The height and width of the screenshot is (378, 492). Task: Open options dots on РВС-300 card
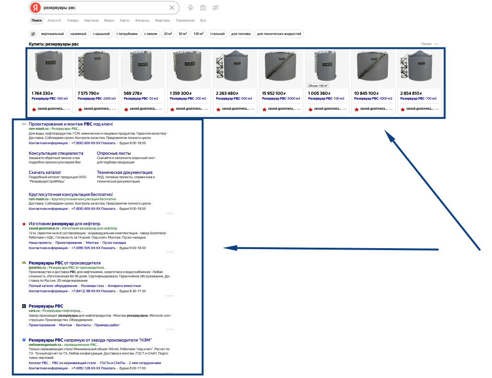tap(68, 109)
